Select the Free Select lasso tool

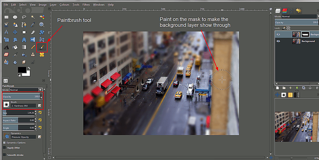[24, 17]
